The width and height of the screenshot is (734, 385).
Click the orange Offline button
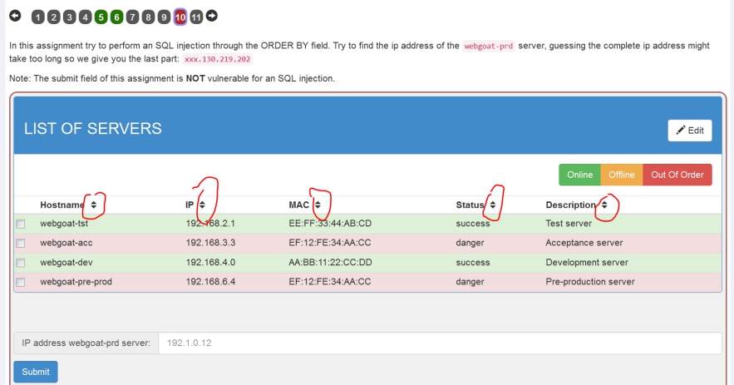622,175
